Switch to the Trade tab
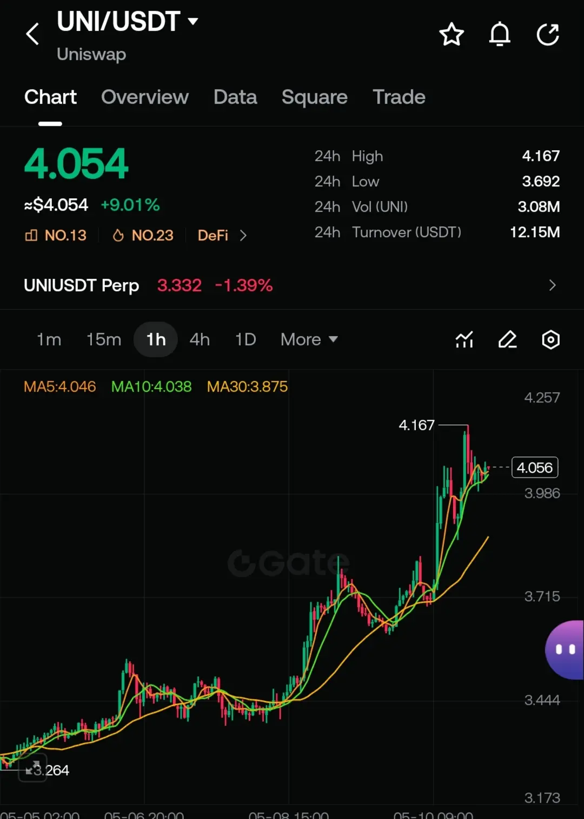This screenshot has height=819, width=584. pyautogui.click(x=399, y=97)
